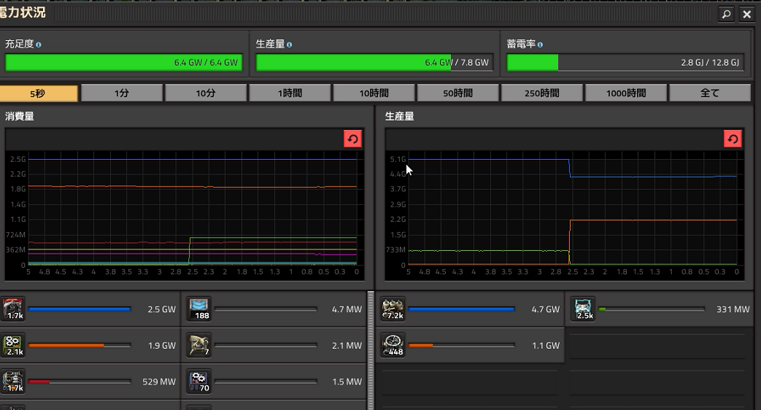Click the green 331 MW production bar

tap(652, 309)
